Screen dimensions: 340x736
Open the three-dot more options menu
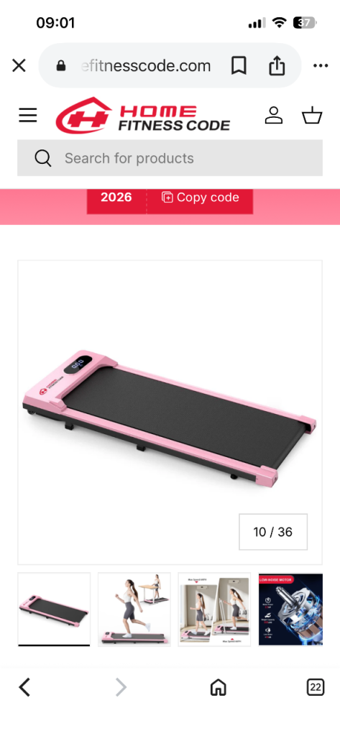[x=321, y=65]
